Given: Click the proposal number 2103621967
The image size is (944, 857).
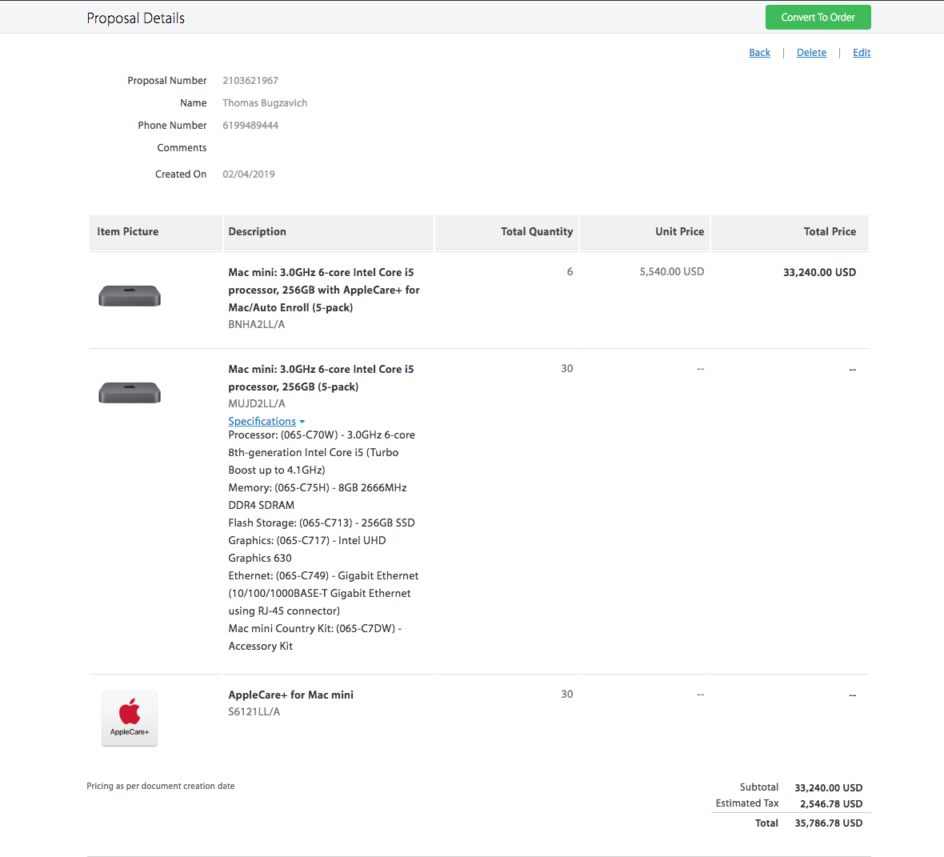Looking at the screenshot, I should [x=250, y=81].
